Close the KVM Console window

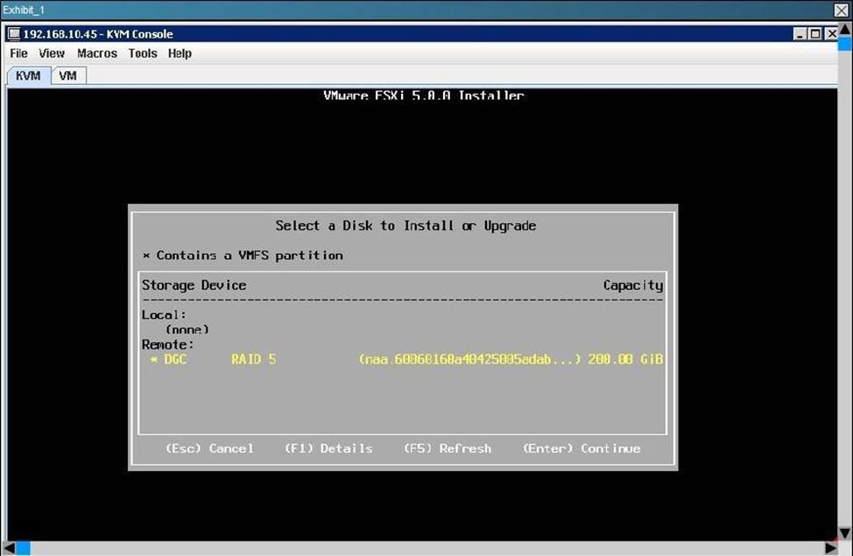pyautogui.click(x=831, y=34)
